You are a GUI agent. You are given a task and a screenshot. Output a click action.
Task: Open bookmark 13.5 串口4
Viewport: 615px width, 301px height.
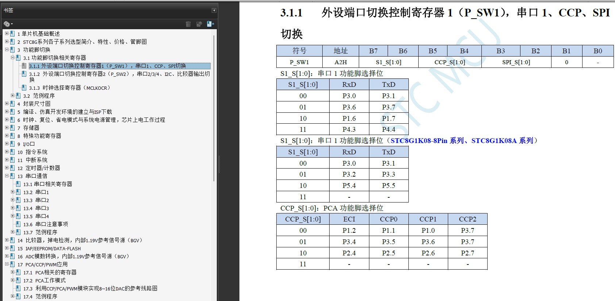point(36,216)
